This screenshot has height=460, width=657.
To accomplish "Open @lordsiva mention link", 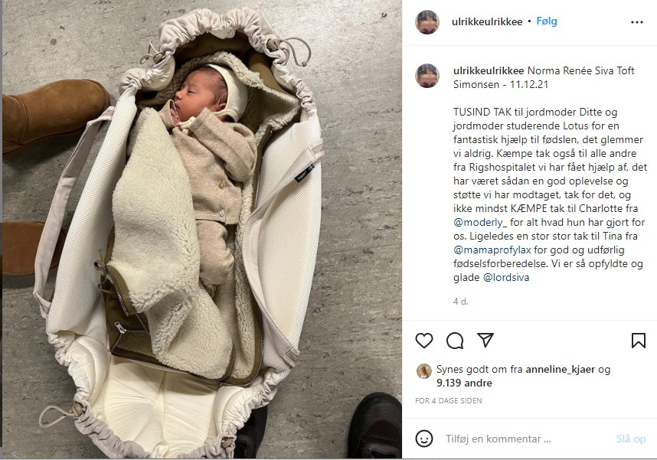I will coord(506,277).
